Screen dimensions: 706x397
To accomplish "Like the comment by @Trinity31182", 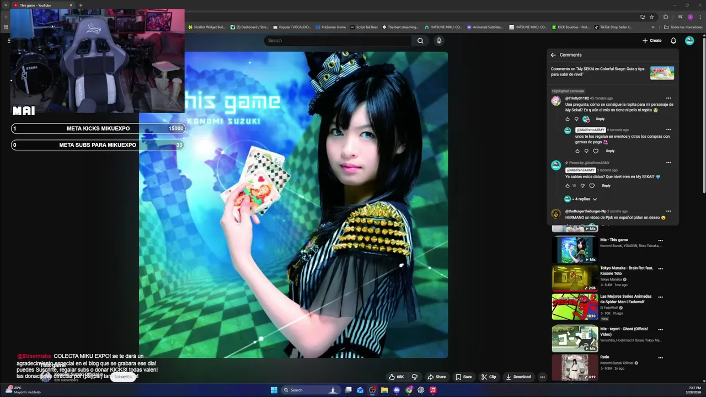I will coord(568,119).
